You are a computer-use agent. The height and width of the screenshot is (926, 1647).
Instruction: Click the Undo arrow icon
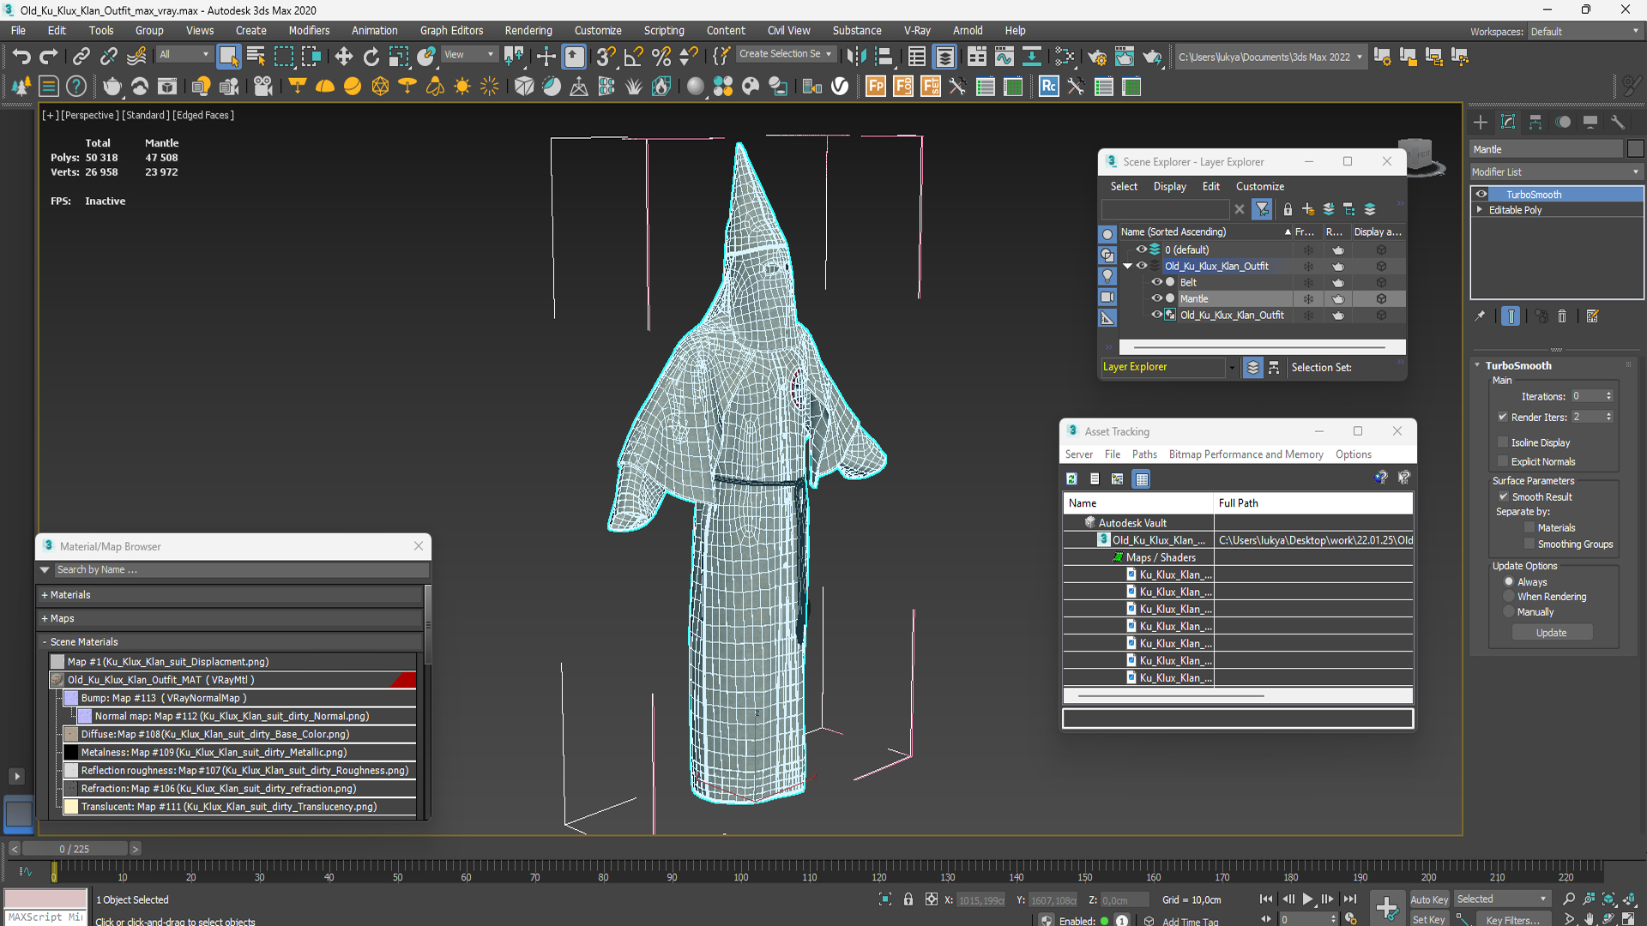pyautogui.click(x=21, y=57)
